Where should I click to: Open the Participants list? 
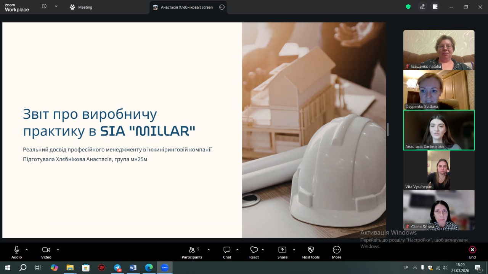click(192, 252)
